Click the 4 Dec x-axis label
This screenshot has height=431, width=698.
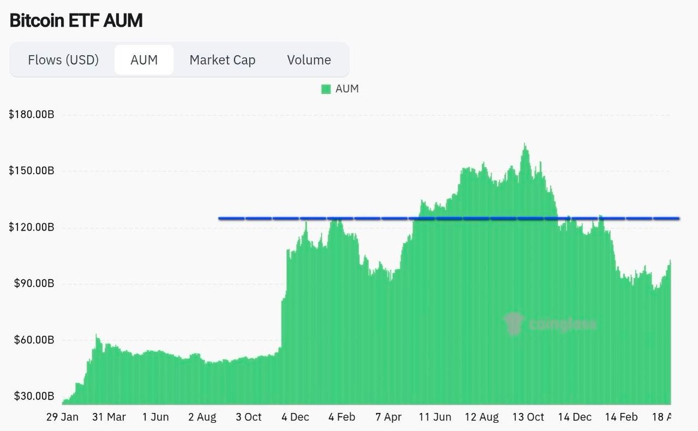294,417
